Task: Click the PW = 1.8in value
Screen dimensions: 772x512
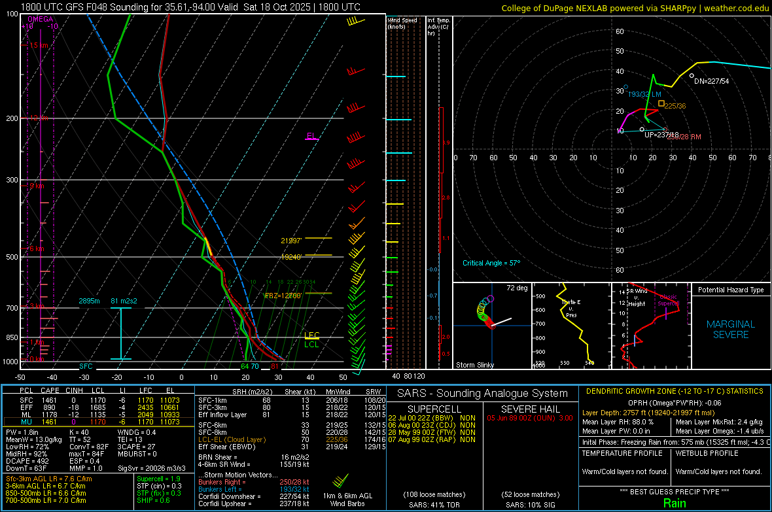Action: (22, 432)
